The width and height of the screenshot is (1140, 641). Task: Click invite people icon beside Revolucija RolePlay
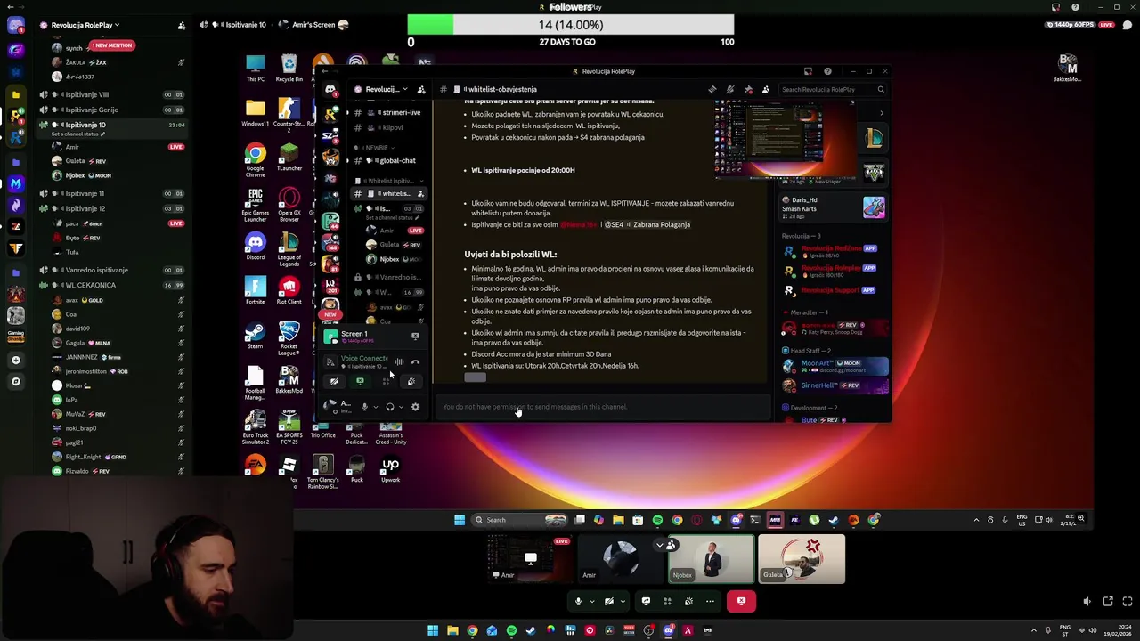pyautogui.click(x=182, y=26)
